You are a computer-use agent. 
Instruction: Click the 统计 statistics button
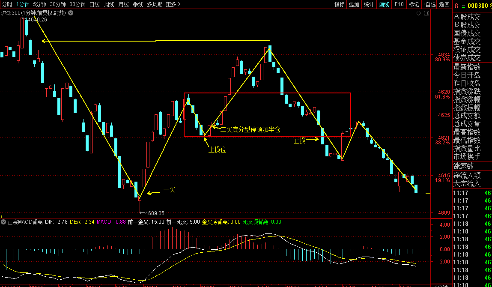coord(368,4)
